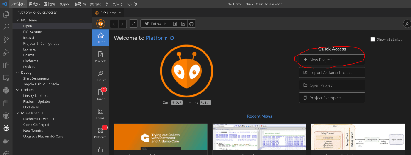Open Platforms in PIO side navigation
The height and width of the screenshot is (155, 411).
pyautogui.click(x=101, y=132)
